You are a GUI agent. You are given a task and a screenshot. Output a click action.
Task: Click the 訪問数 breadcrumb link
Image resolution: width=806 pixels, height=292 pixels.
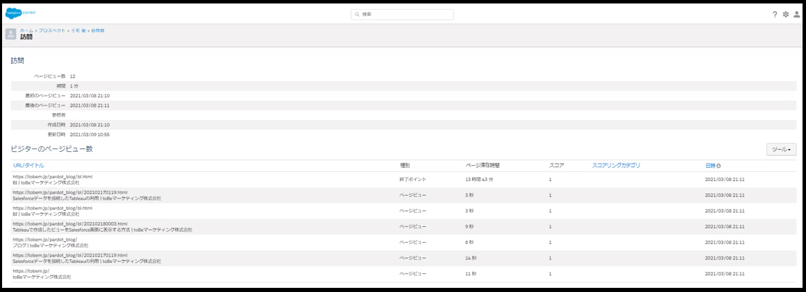click(98, 31)
